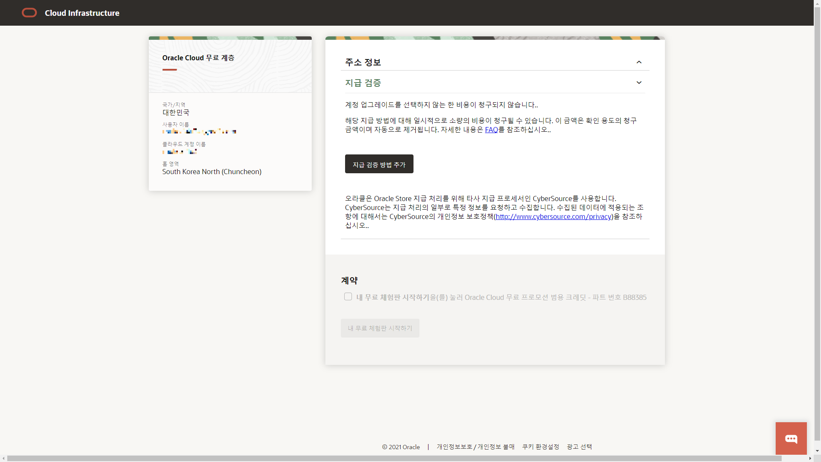Expand the 지급 검증 section chevron

639,83
